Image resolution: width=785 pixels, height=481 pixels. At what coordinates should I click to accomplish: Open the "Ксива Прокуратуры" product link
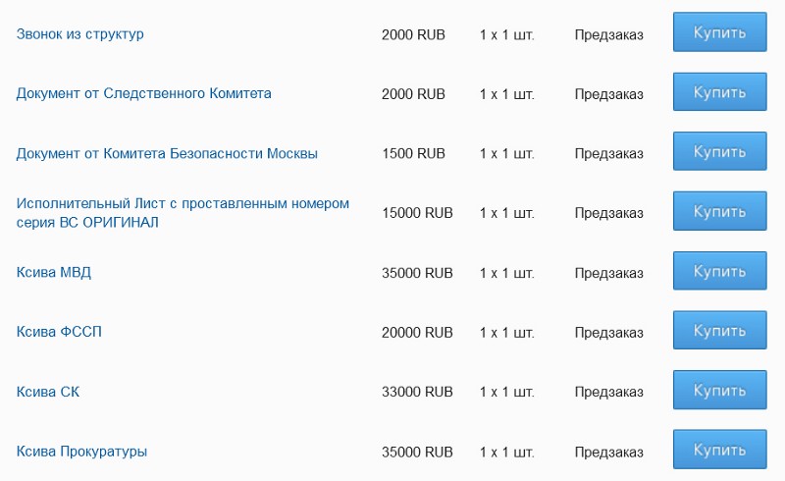coord(81,452)
